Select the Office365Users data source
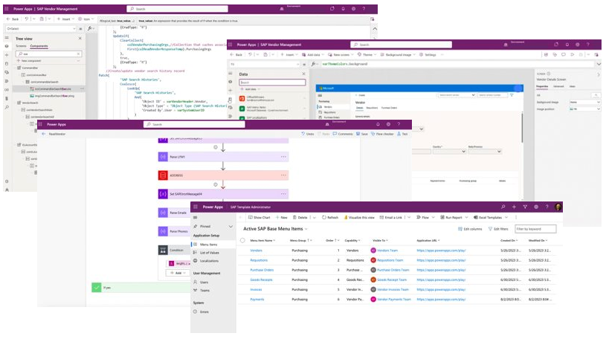This screenshot has width=606, height=339. 271,99
